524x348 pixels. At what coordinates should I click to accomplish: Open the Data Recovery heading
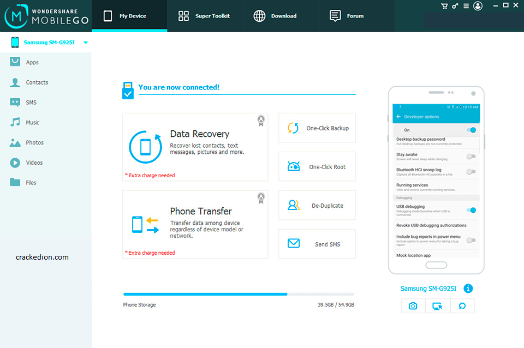[200, 134]
